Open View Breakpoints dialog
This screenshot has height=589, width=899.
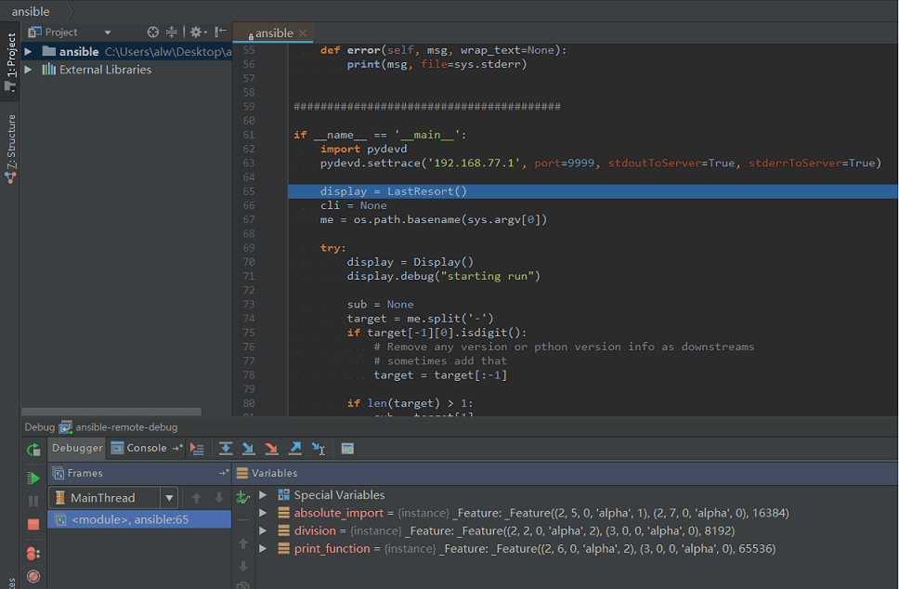tap(33, 554)
